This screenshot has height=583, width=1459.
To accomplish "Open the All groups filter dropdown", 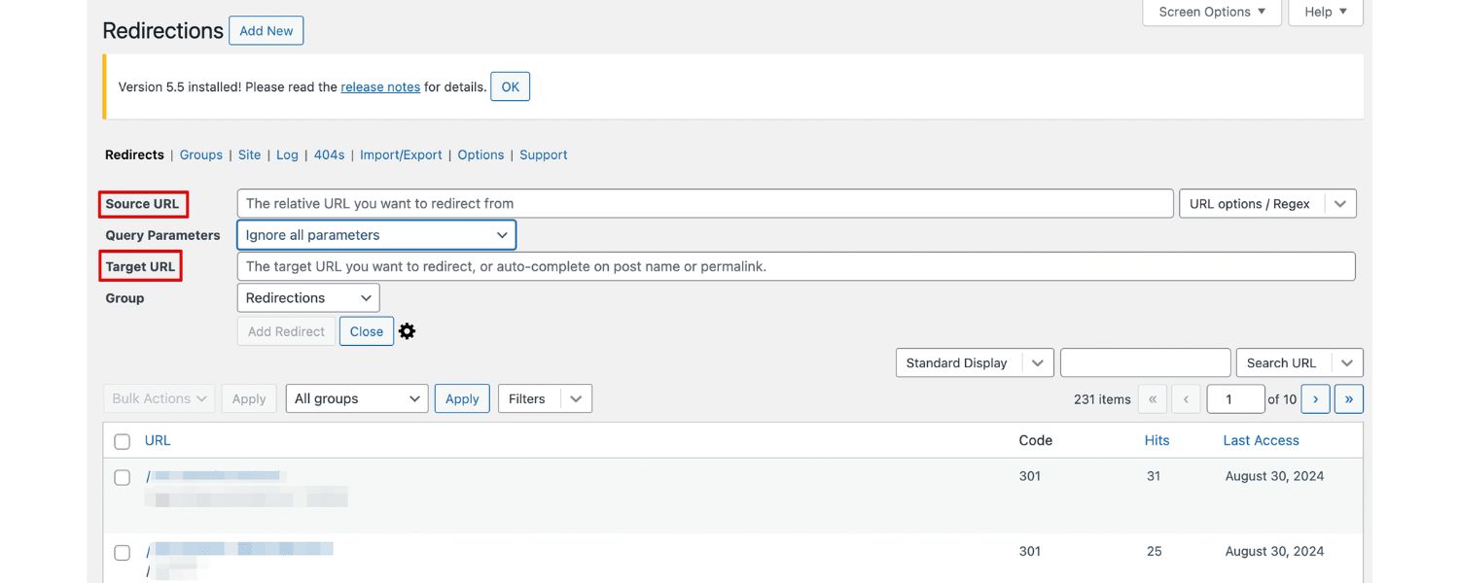I will [x=356, y=399].
